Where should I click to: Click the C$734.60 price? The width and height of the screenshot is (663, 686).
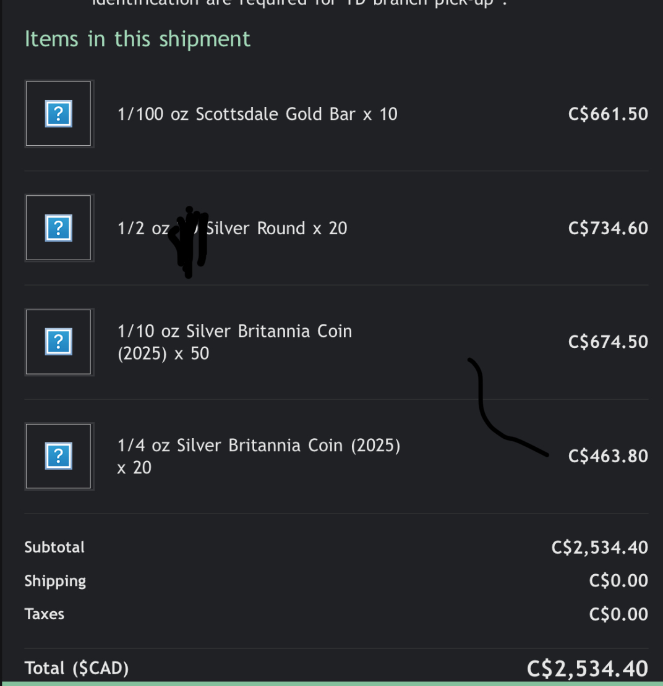click(608, 229)
